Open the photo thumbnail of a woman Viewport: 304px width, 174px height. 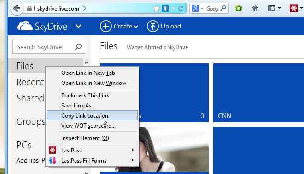(x=174, y=149)
